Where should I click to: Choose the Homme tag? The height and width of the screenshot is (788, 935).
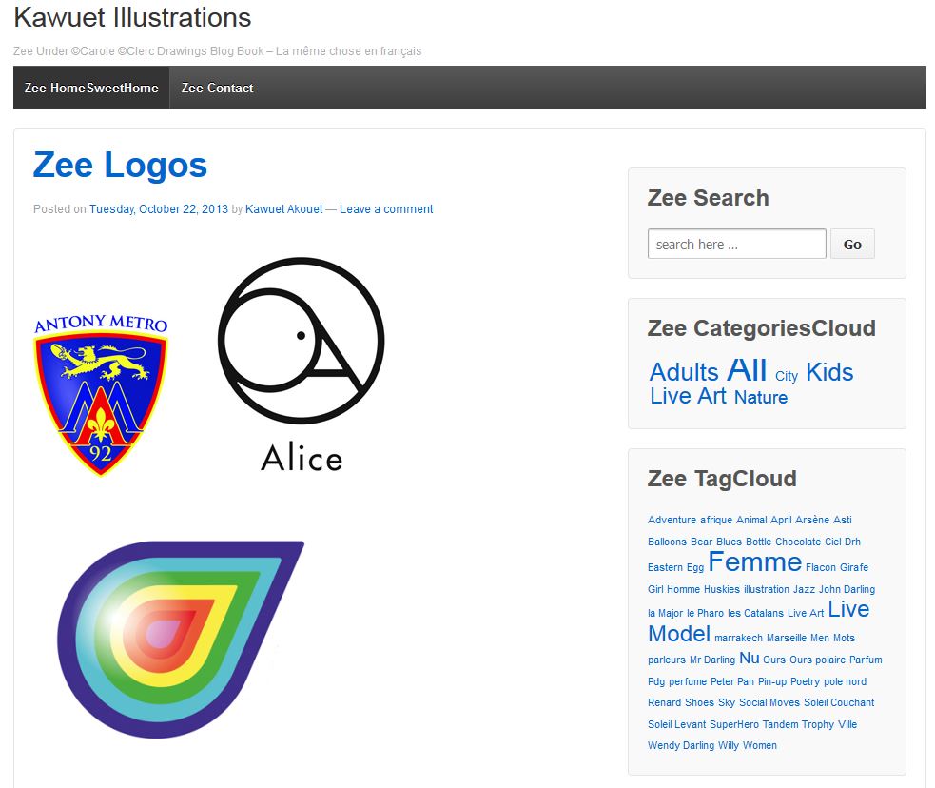tap(683, 589)
